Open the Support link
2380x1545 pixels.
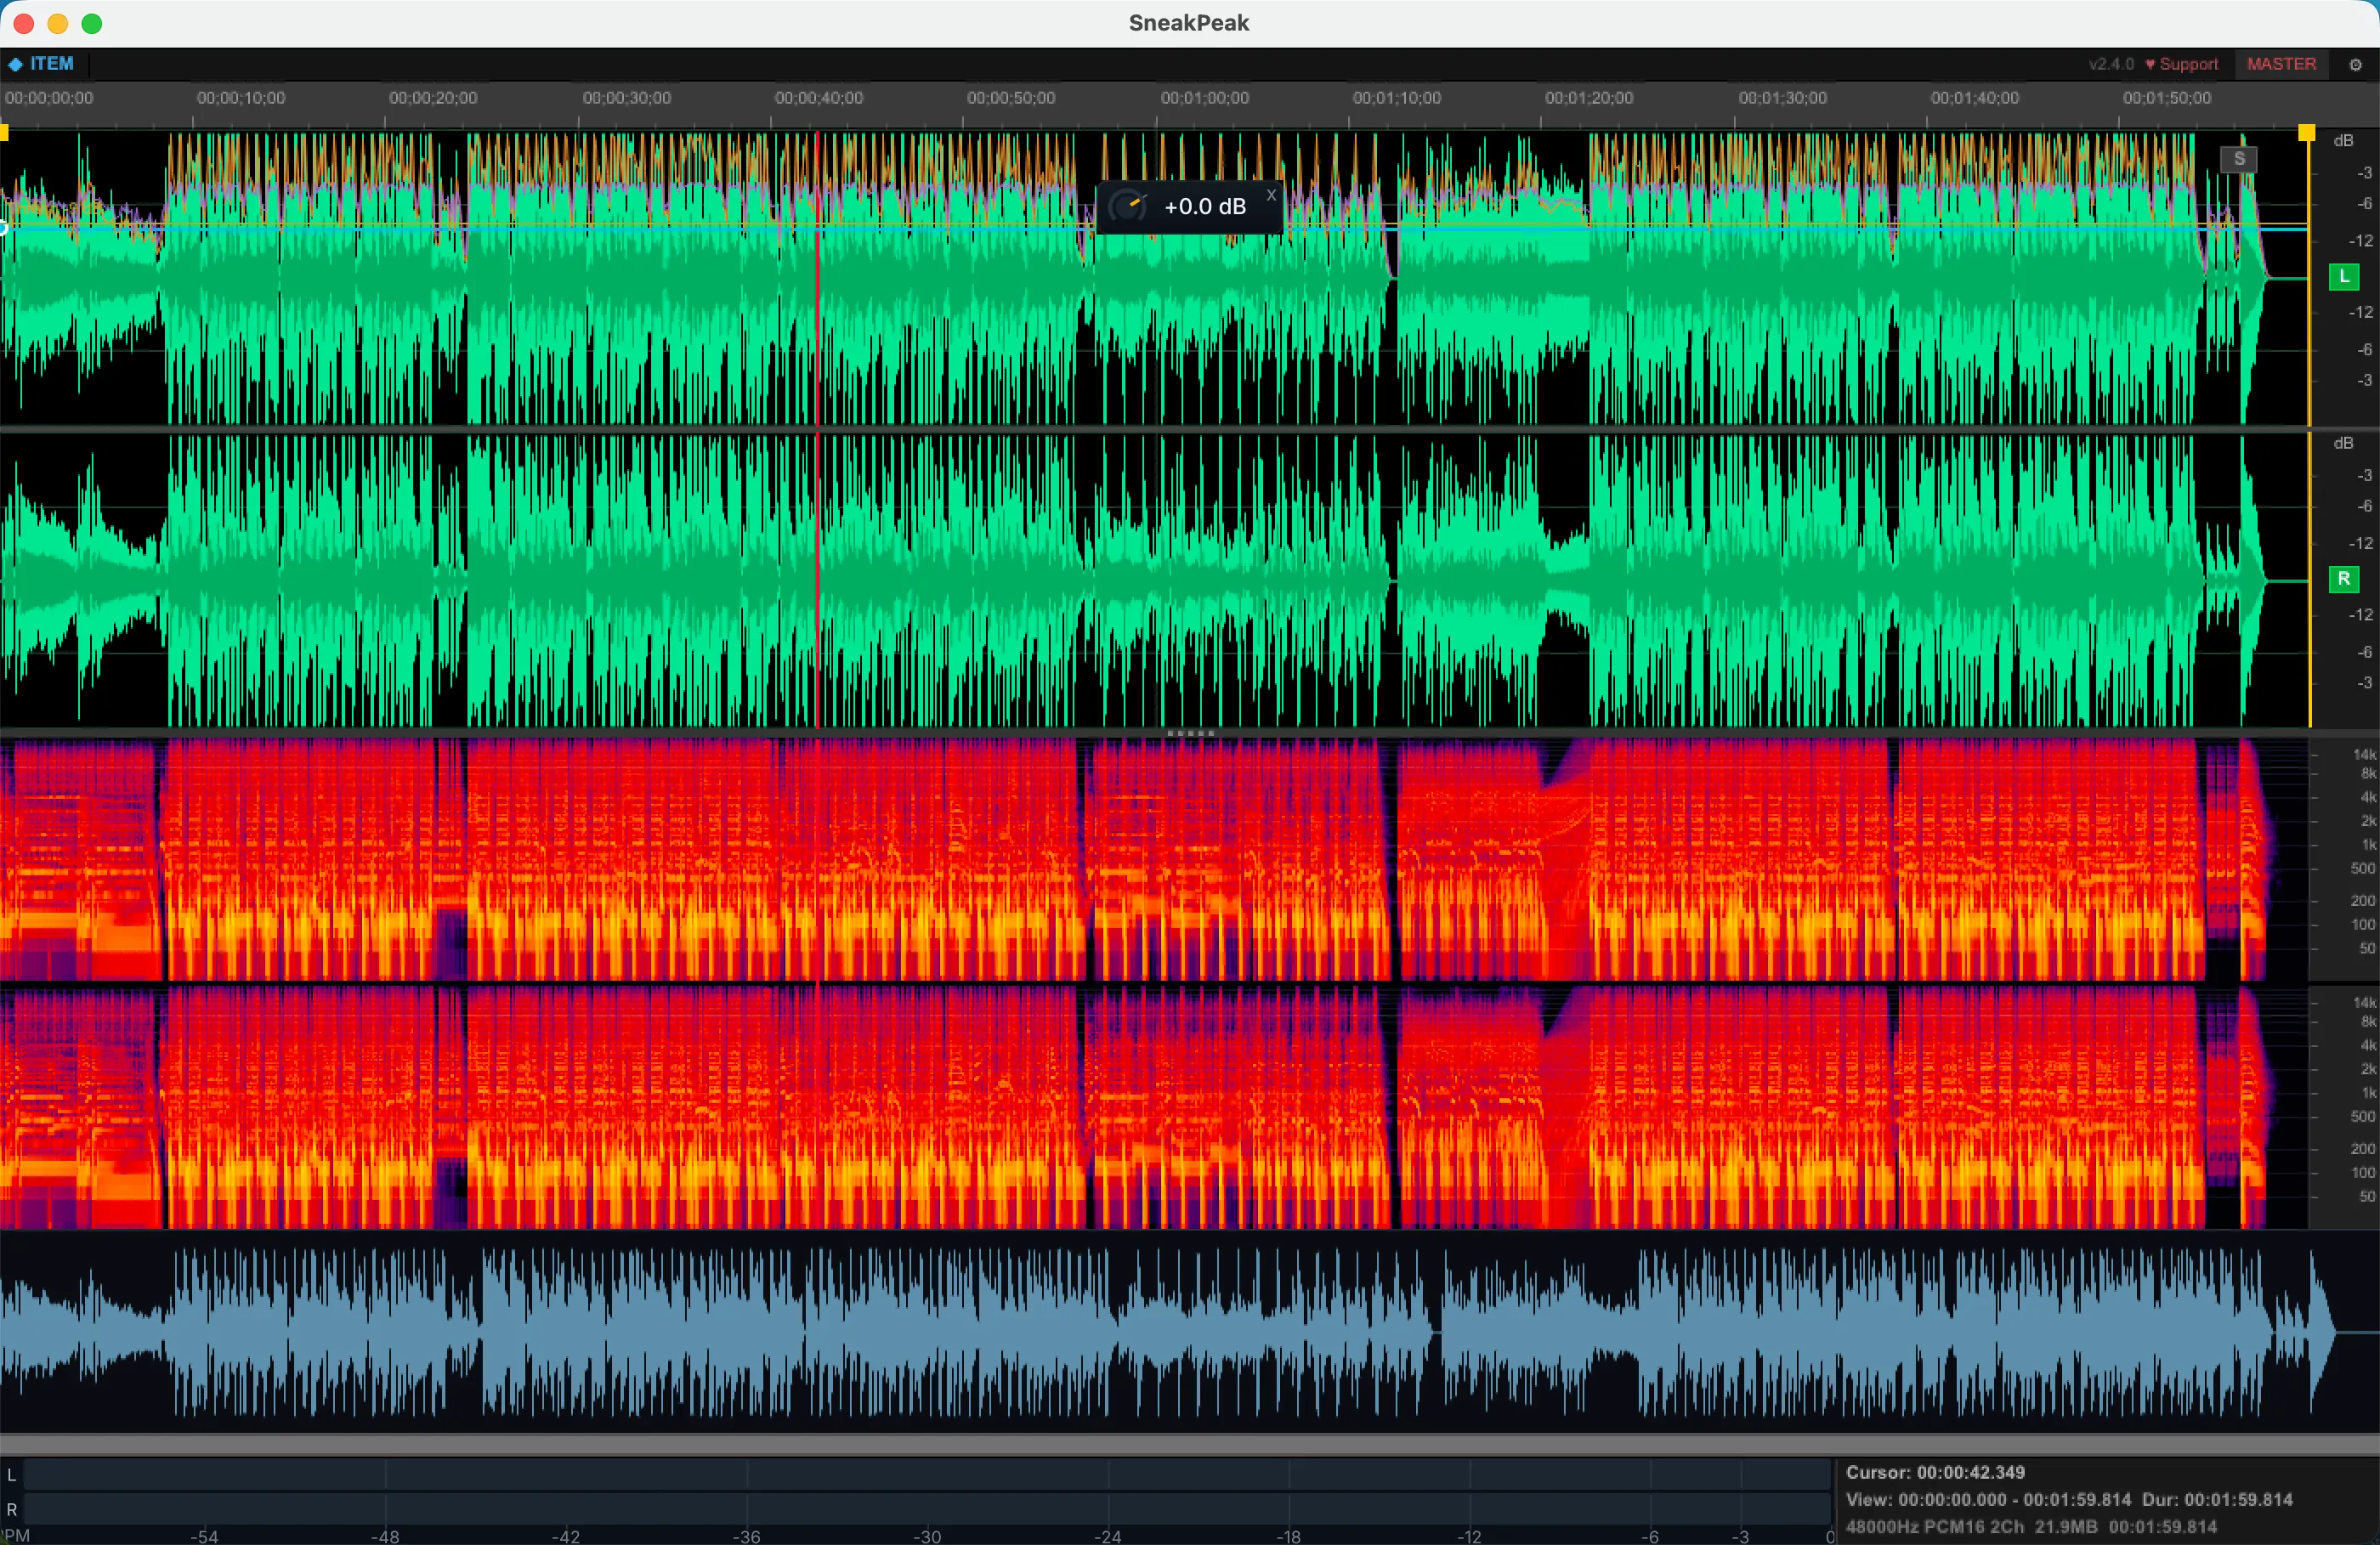click(x=2182, y=64)
